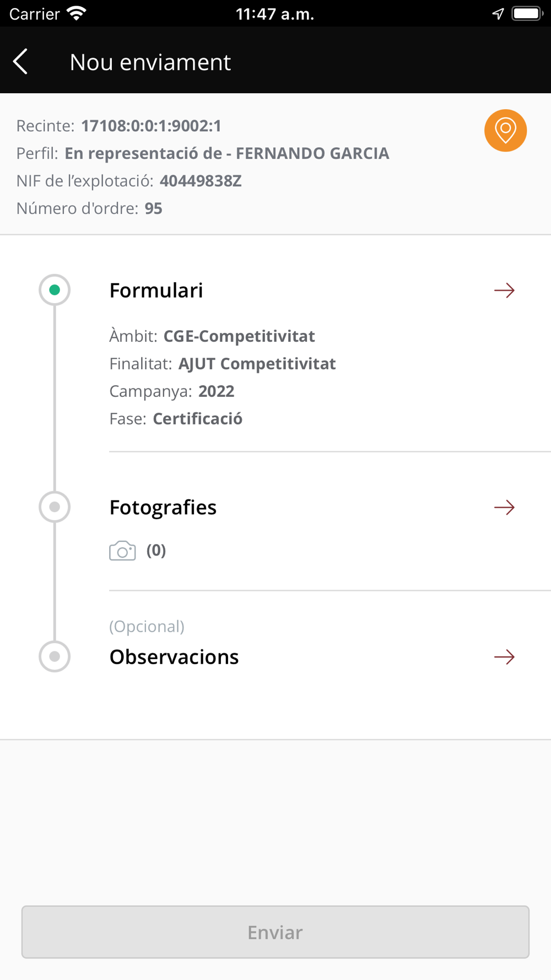Tap the Fase Certificació detail line
Viewport: 551px width, 980px height.
click(176, 419)
